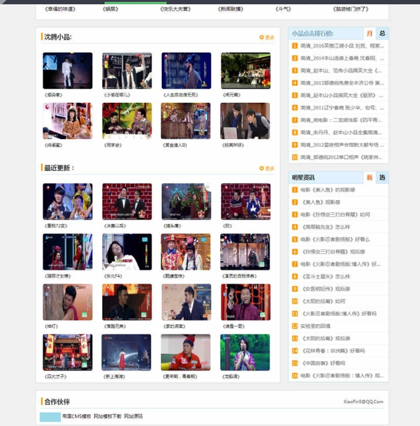This screenshot has width=420, height=426.
Task: Open ranking item 8 高清_宋丹丹、赵本山小品全集
Action: [339, 132]
